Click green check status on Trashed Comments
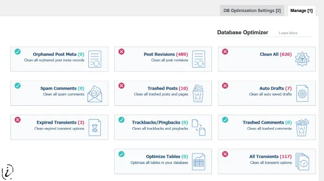324x181 pixels. (225, 120)
